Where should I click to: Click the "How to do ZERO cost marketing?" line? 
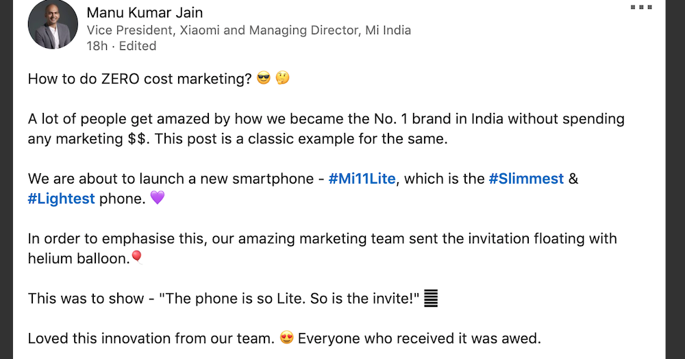point(140,79)
